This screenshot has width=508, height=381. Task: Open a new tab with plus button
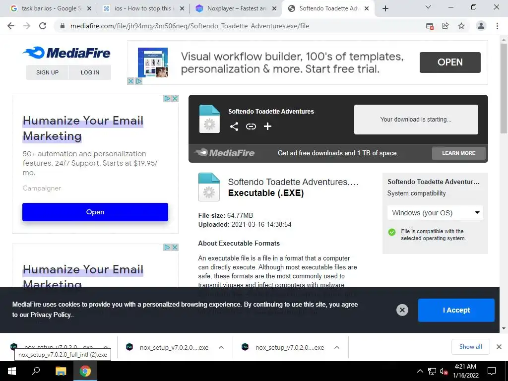[385, 8]
